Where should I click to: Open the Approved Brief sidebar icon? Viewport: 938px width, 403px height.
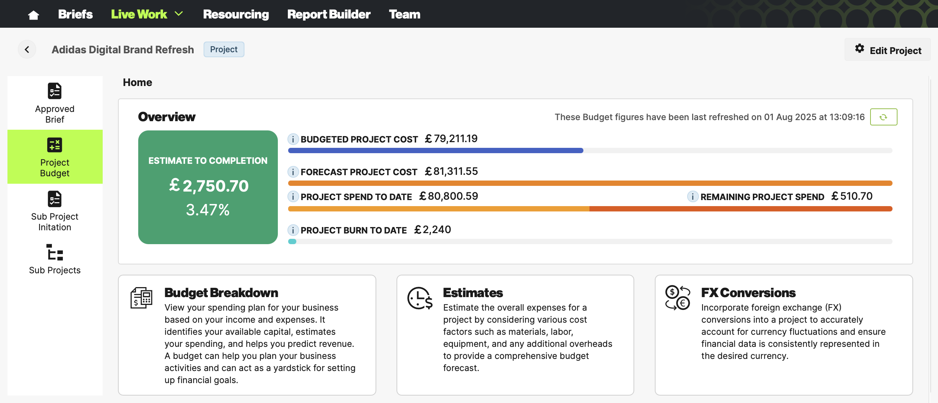pyautogui.click(x=55, y=91)
